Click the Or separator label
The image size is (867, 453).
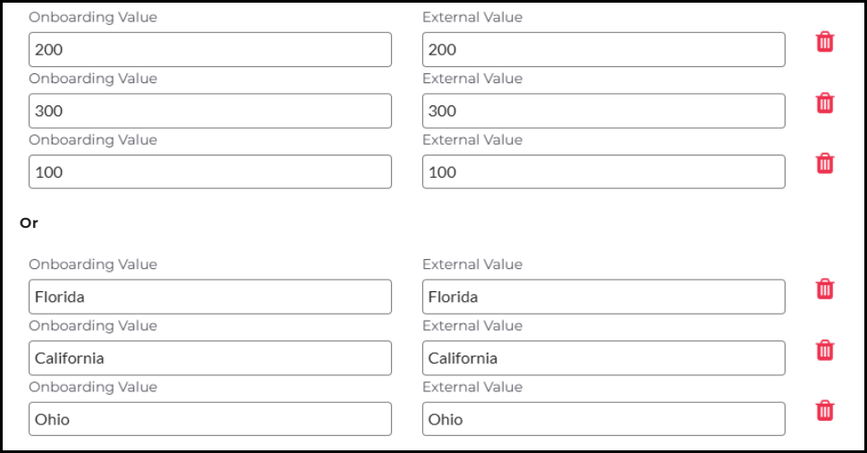(x=29, y=223)
